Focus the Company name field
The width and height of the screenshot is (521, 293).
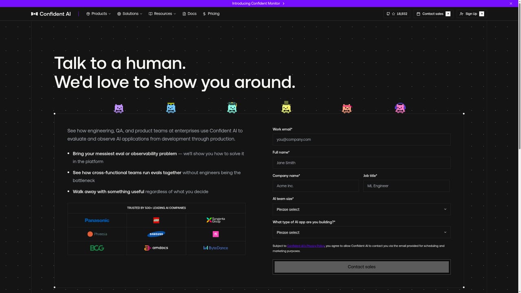(x=316, y=186)
